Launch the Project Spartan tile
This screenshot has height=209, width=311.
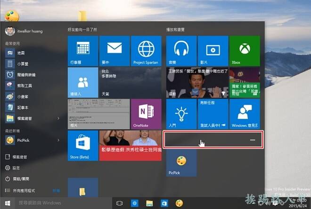point(146,51)
